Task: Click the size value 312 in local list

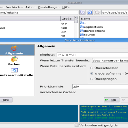Action: pyautogui.click(x=64, y=24)
